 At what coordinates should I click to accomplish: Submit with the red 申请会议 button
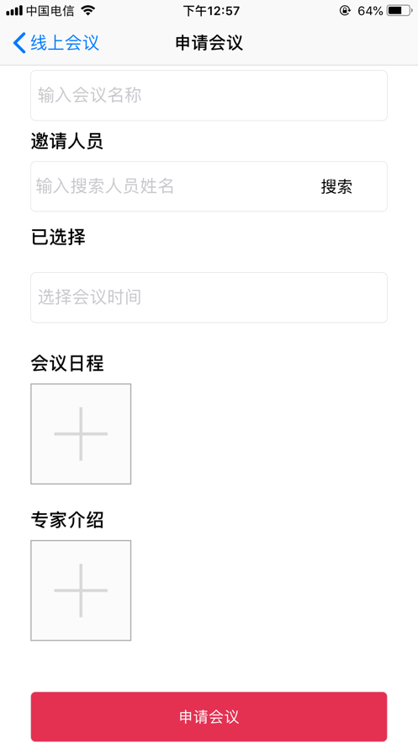coord(209,716)
